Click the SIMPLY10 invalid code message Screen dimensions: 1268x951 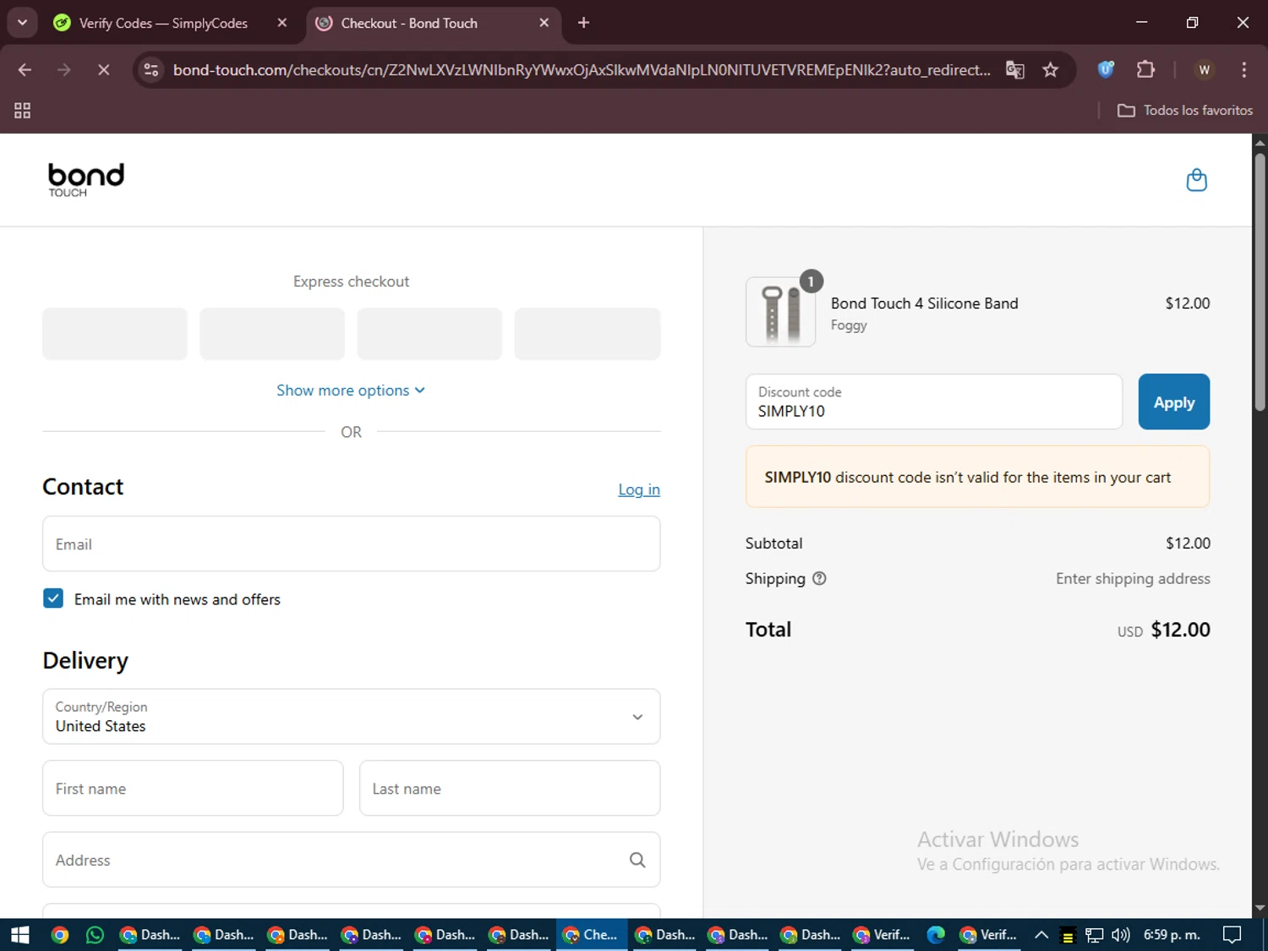[977, 478]
